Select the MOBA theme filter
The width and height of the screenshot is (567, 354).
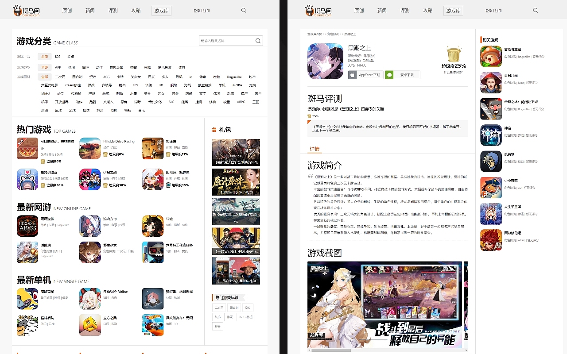(237, 85)
